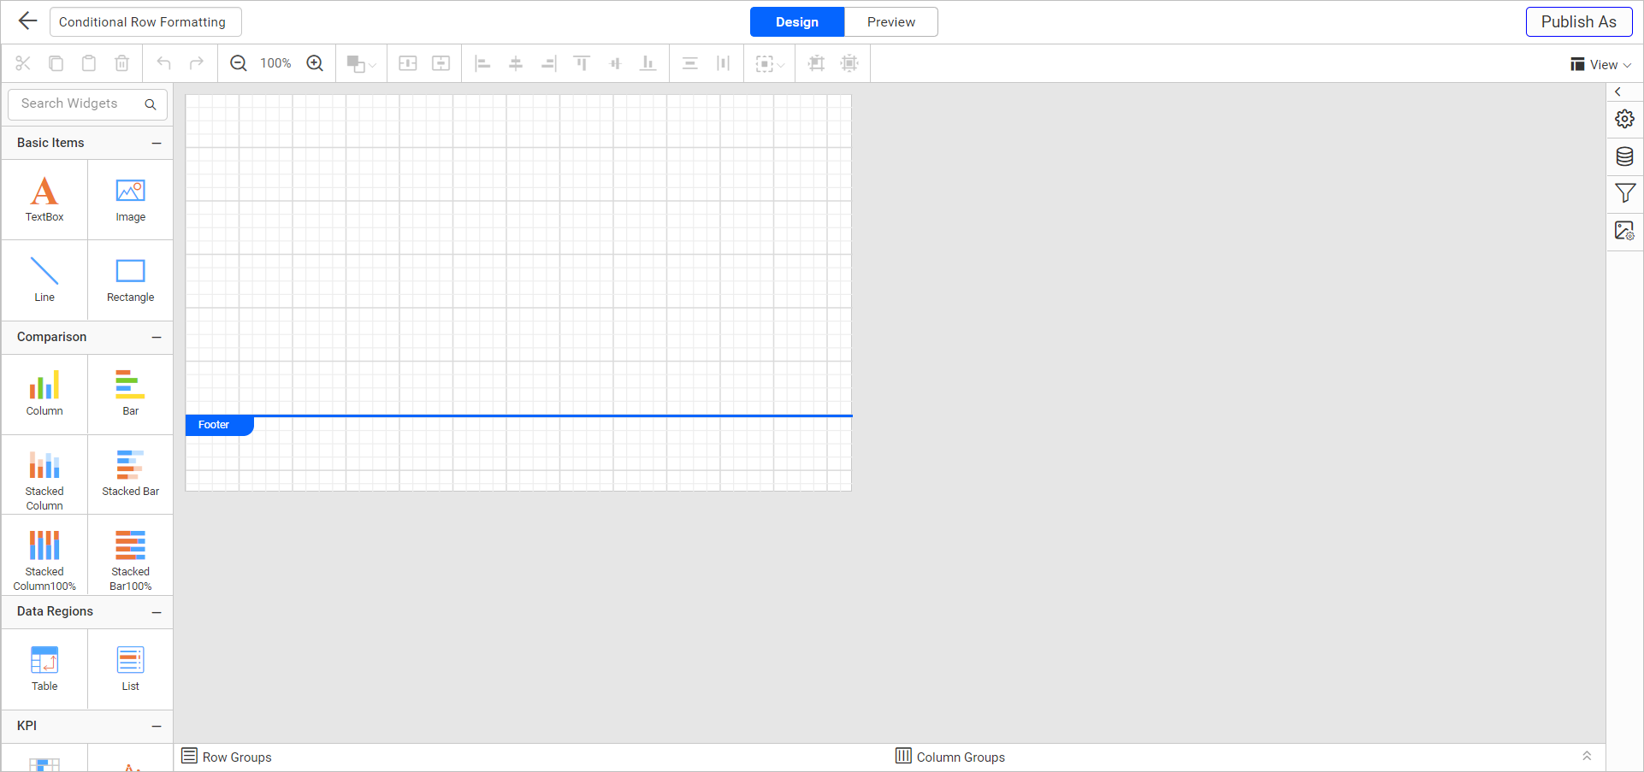Select the Line widget
1644x772 pixels.
click(x=44, y=280)
